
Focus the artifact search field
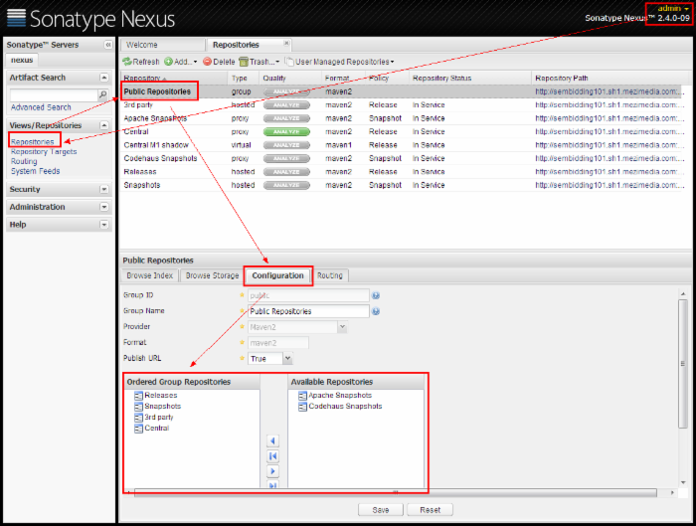[54, 95]
